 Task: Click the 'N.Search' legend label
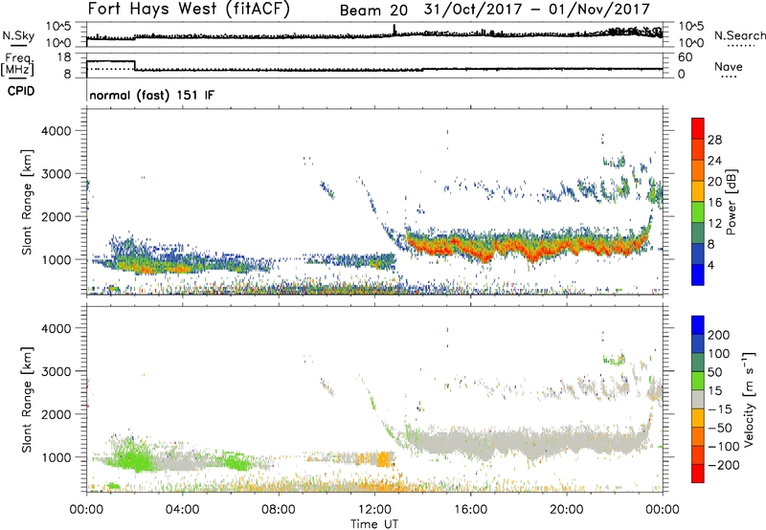point(739,35)
